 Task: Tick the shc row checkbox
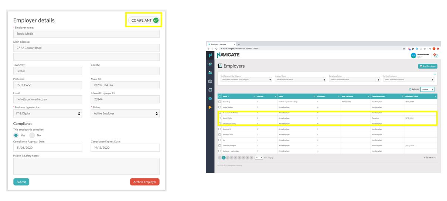220,140
